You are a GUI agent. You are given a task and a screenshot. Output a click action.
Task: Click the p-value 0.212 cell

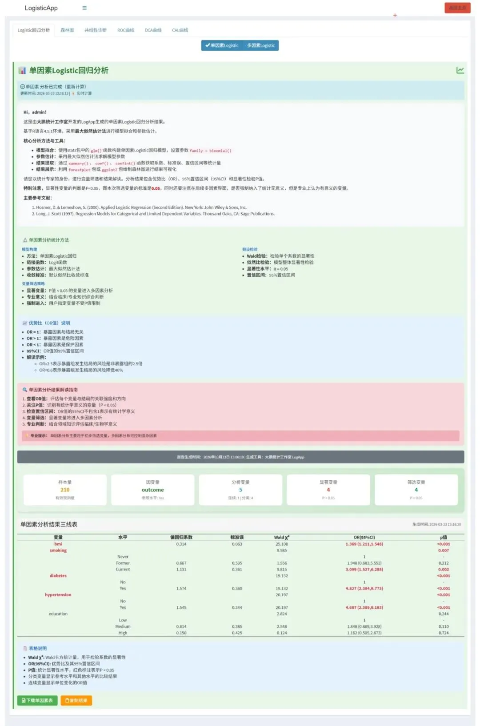click(444, 563)
